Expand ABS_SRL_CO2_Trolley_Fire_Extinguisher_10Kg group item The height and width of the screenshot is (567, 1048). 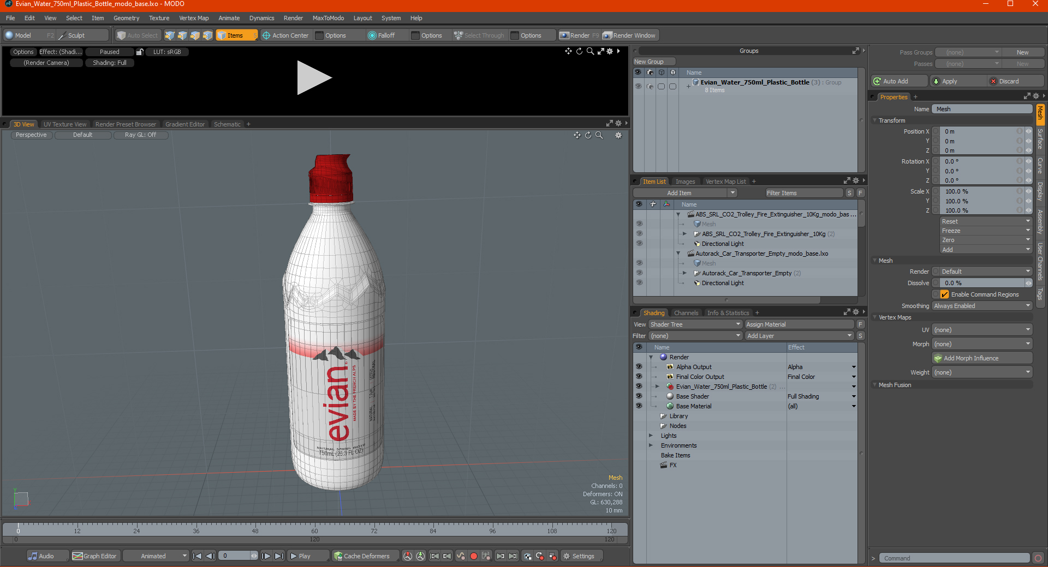(x=684, y=234)
